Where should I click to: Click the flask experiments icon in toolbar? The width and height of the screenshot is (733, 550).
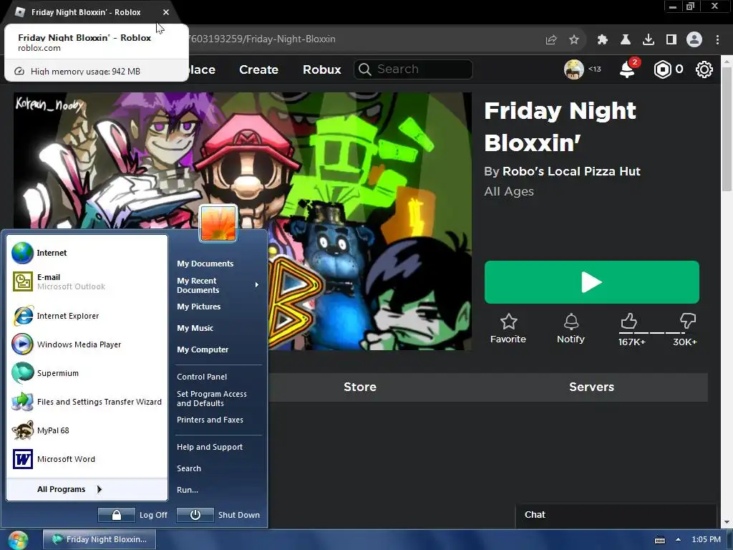(x=625, y=40)
